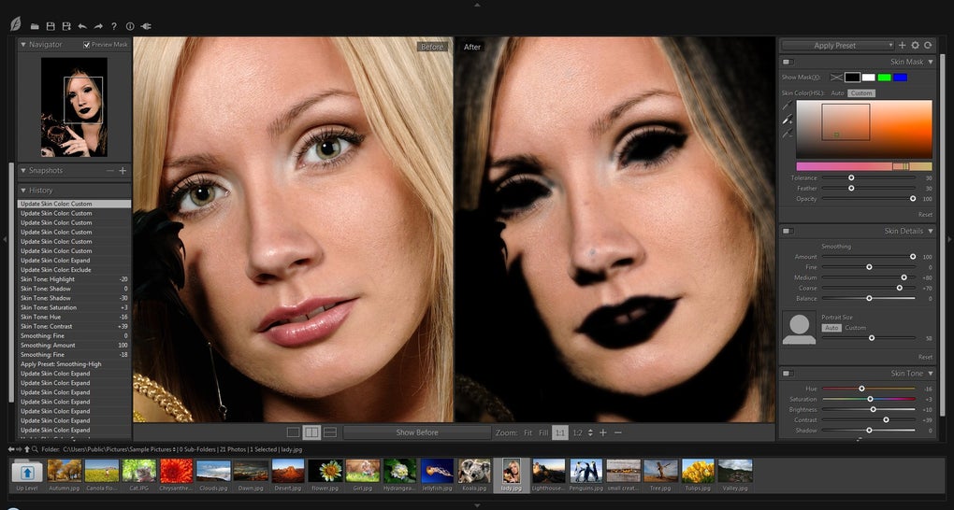Image resolution: width=954 pixels, height=510 pixels.
Task: Toggle the Skin Details panel switch
Action: click(x=788, y=232)
